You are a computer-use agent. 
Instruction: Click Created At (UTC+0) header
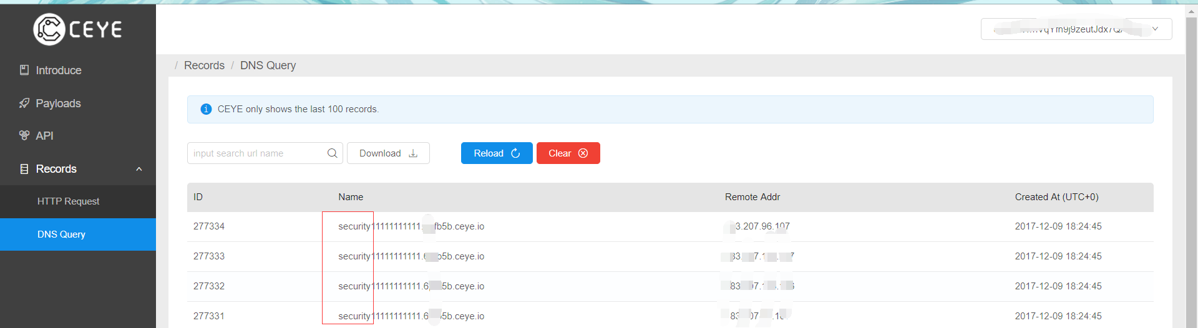coord(1056,197)
